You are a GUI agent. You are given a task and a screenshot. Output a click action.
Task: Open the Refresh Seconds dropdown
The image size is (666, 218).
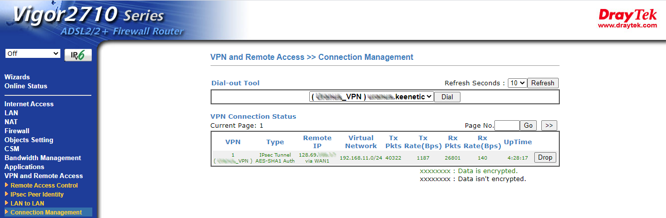tap(517, 83)
